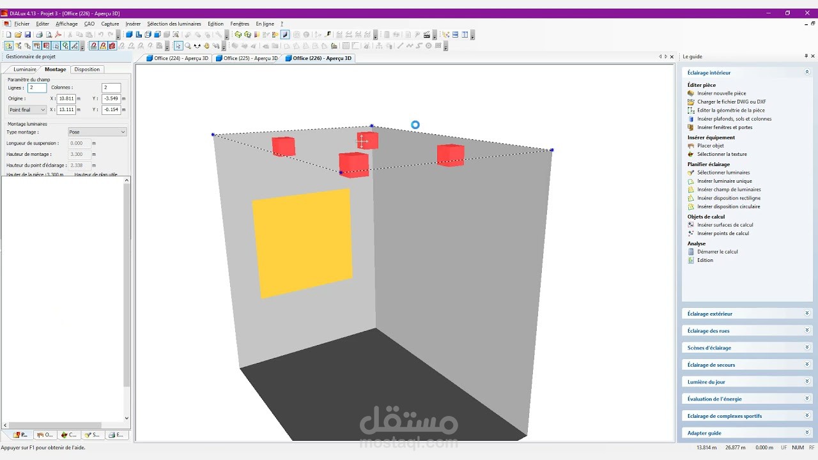Collapse the Éclairage intérieur section
818x460 pixels.
point(807,73)
